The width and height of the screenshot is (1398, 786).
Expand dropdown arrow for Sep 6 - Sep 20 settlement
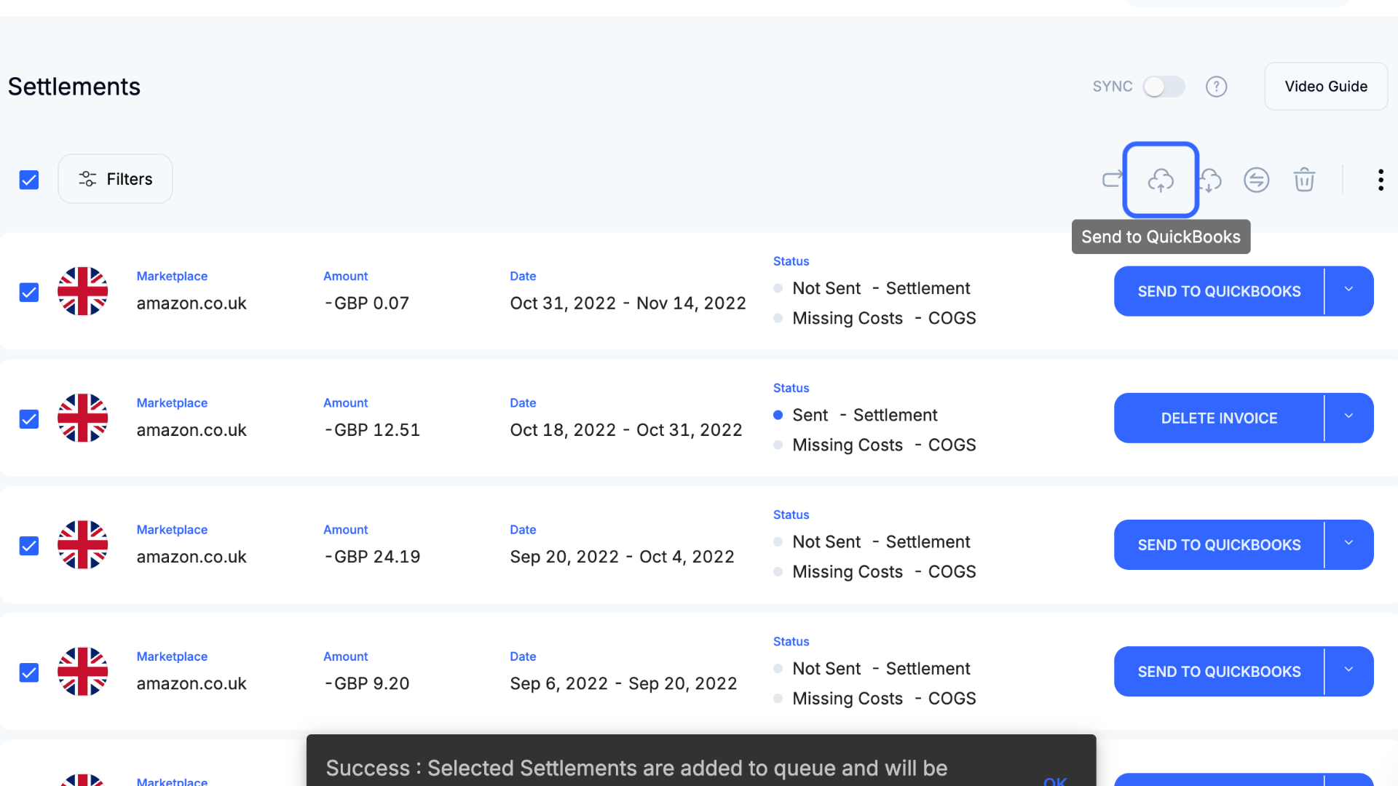1349,670
